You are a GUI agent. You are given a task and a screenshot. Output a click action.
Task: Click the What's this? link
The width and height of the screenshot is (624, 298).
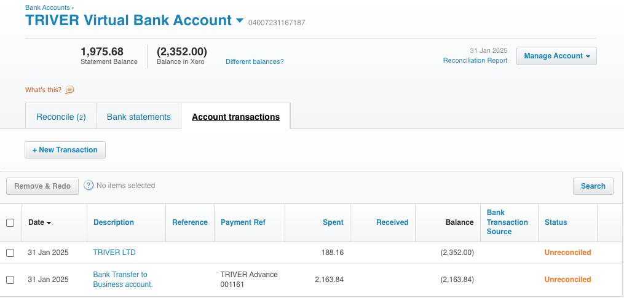44,90
